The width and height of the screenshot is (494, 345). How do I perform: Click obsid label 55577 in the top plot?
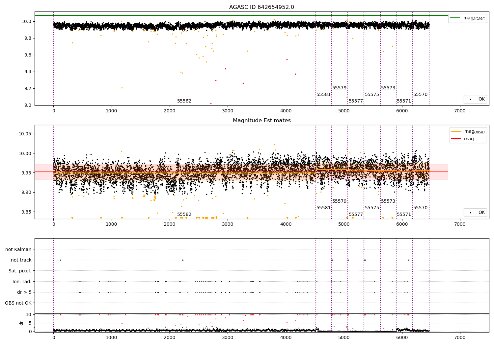pos(356,101)
